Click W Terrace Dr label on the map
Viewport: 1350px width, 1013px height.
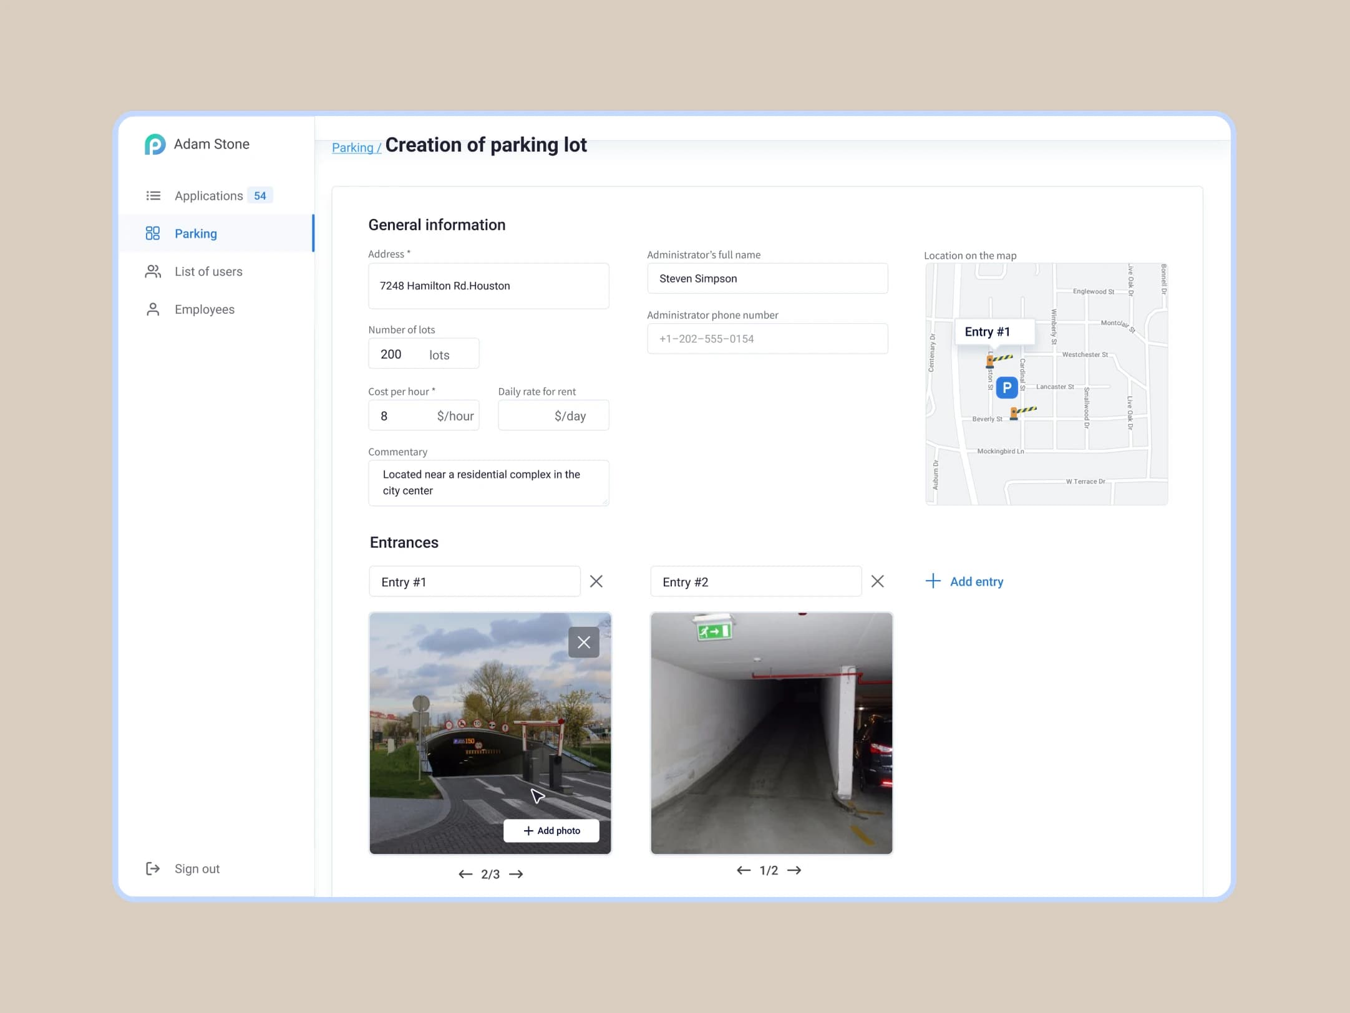point(1085,482)
